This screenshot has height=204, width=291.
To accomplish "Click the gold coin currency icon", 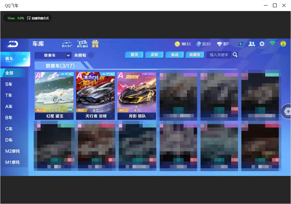I will point(177,44).
